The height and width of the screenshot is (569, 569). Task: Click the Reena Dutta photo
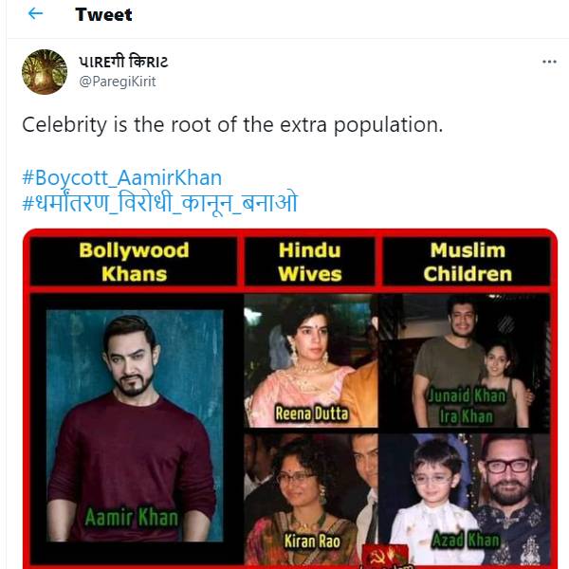point(311,360)
